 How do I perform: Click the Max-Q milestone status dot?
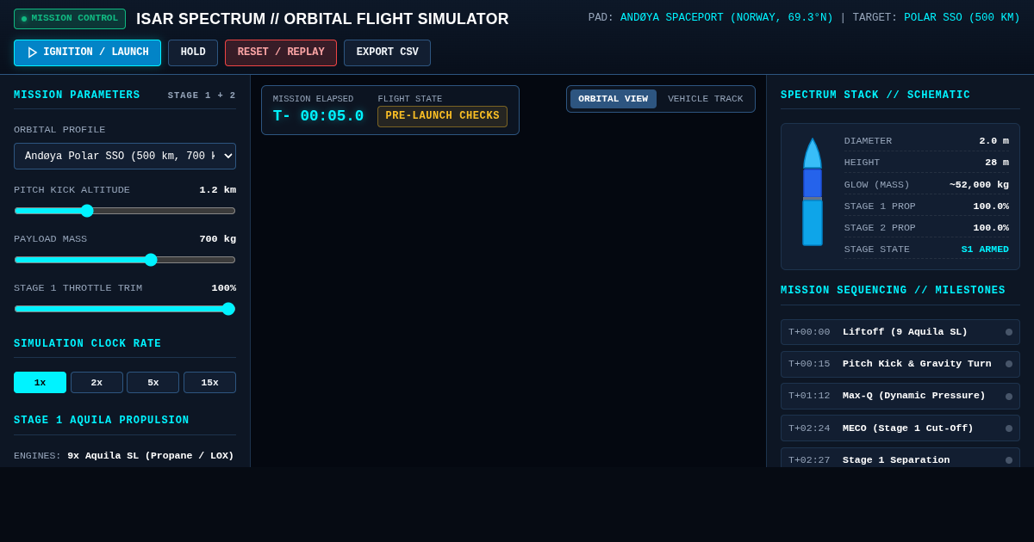point(1009,397)
